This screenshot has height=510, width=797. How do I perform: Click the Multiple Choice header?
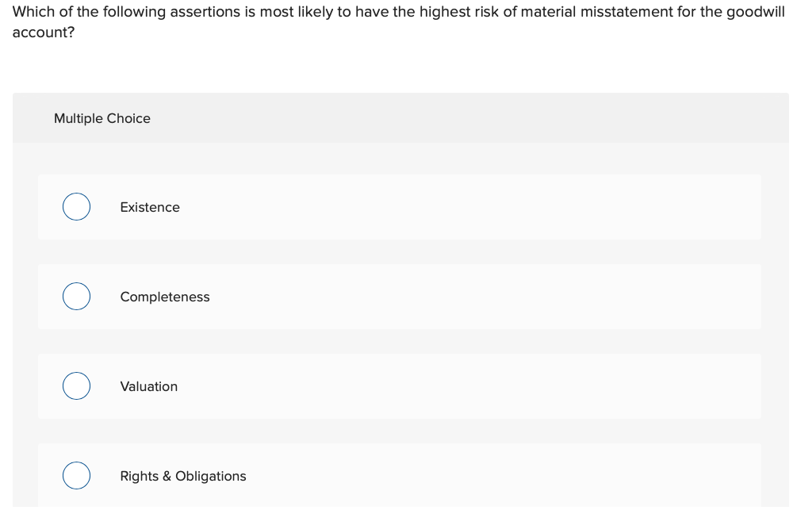pos(102,118)
